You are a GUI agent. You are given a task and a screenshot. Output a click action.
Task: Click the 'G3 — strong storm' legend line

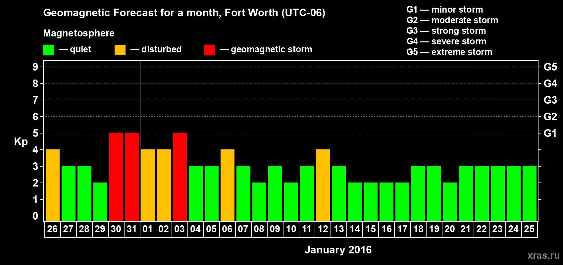(x=446, y=31)
